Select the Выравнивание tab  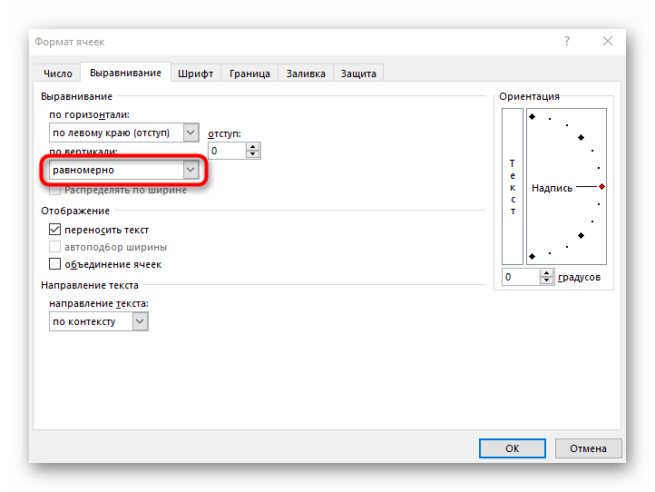coord(125,73)
